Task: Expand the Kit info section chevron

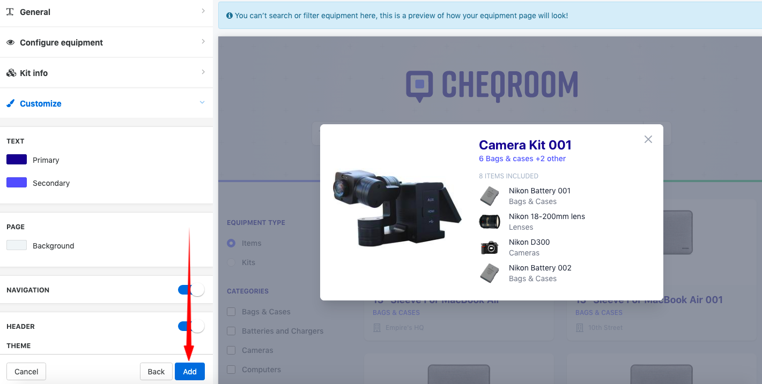Action: coord(203,72)
